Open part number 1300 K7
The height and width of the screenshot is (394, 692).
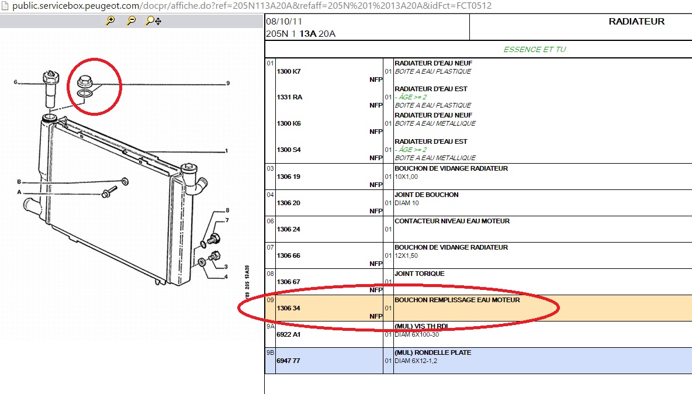tap(289, 71)
